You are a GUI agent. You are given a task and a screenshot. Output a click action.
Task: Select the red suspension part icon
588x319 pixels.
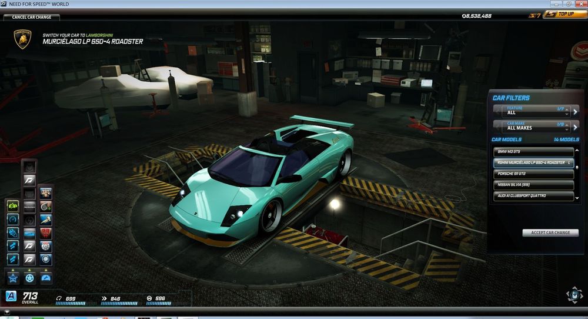46,233
